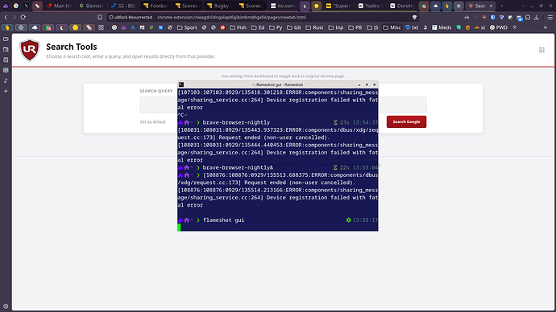556x312 pixels.
Task: Bookmark this page via address bar icon
Action: (100, 17)
